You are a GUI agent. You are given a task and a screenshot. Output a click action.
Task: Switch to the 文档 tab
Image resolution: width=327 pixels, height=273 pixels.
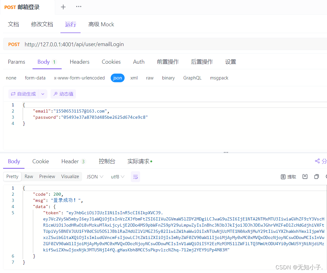pyautogui.click(x=13, y=24)
